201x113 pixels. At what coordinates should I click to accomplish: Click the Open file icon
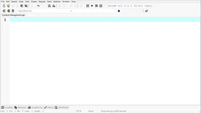[8, 6]
